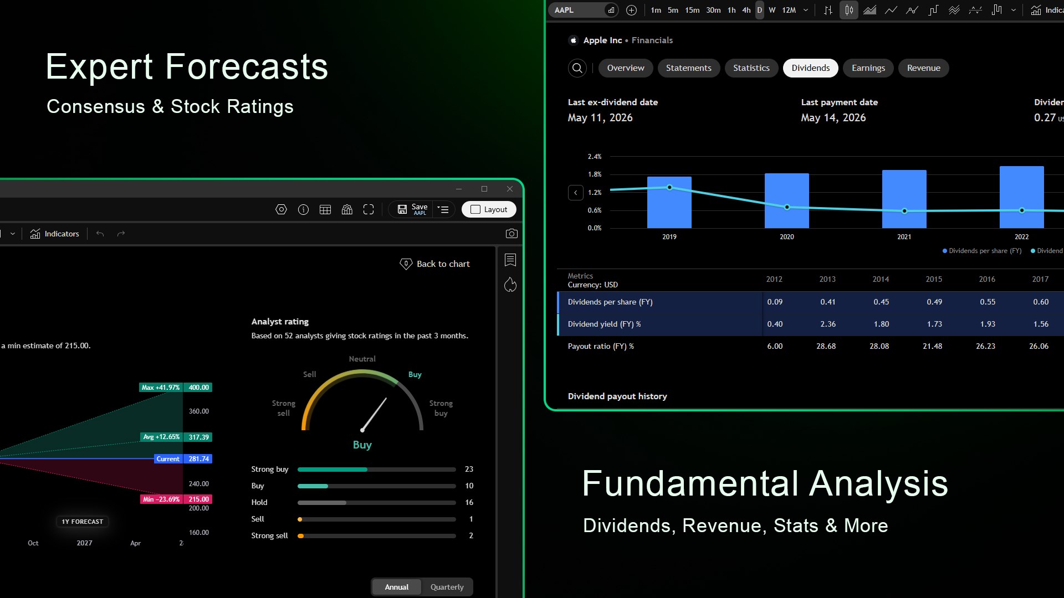Show earlier dividend years with left chevron
Image resolution: width=1064 pixels, height=598 pixels.
[576, 193]
